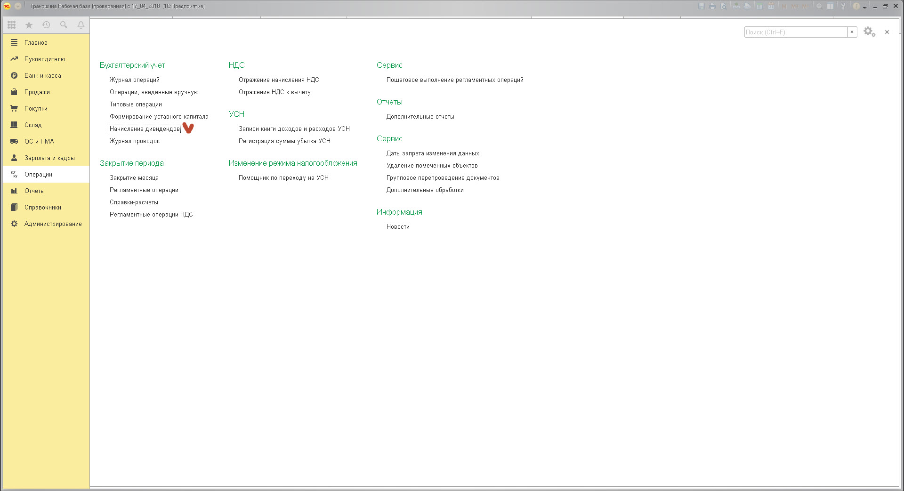Open the Отчеты section in sidebar
This screenshot has height=491, width=904.
click(x=46, y=191)
